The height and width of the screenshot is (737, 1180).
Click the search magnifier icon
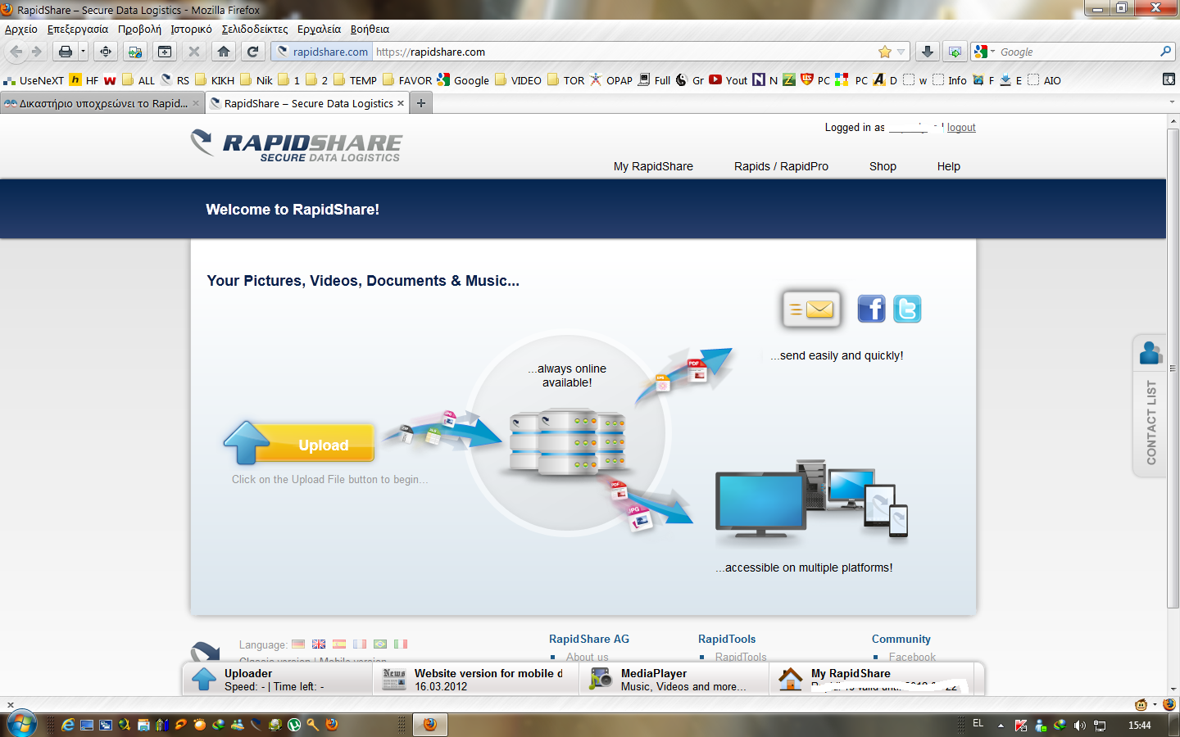pyautogui.click(x=1165, y=52)
